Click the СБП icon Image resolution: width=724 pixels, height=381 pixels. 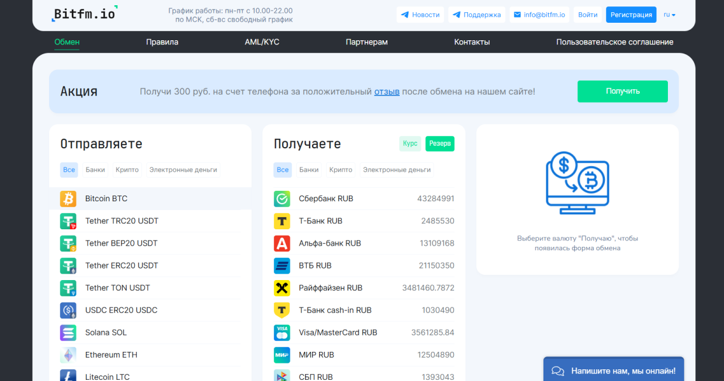[282, 375]
